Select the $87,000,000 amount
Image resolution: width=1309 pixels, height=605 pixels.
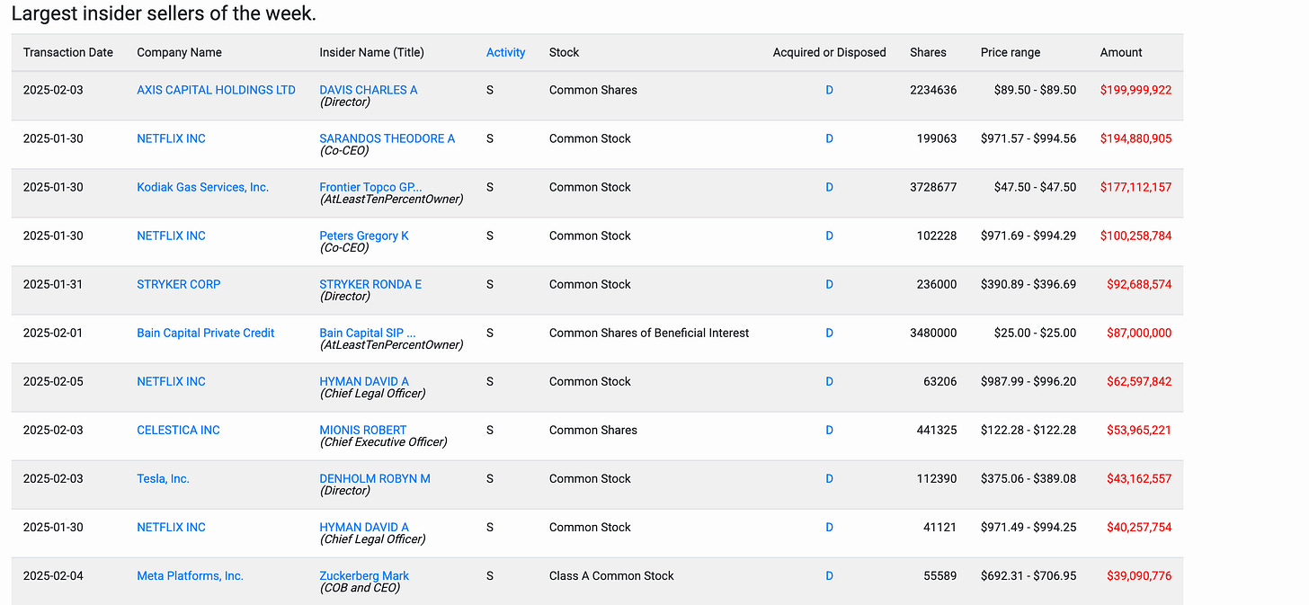[x=1139, y=333]
